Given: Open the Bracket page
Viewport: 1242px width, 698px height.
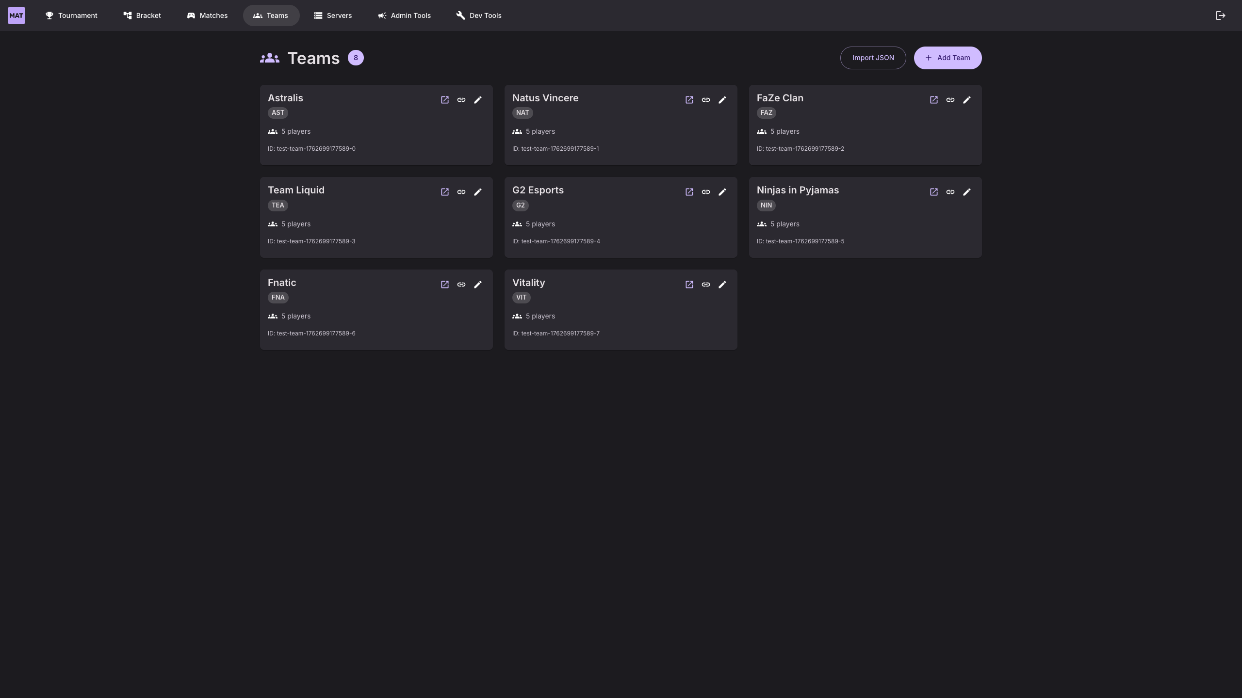Looking at the screenshot, I should pyautogui.click(x=142, y=16).
